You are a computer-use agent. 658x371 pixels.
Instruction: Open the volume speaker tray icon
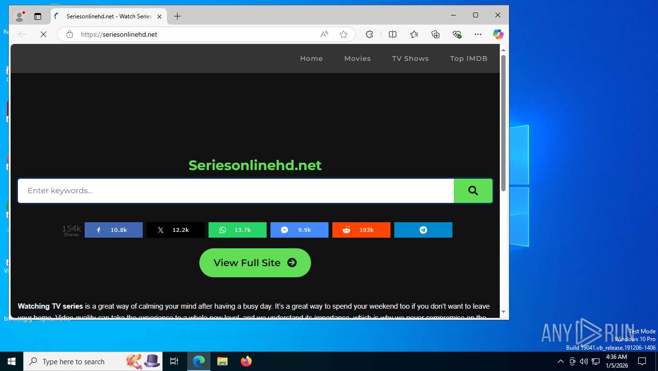point(584,361)
